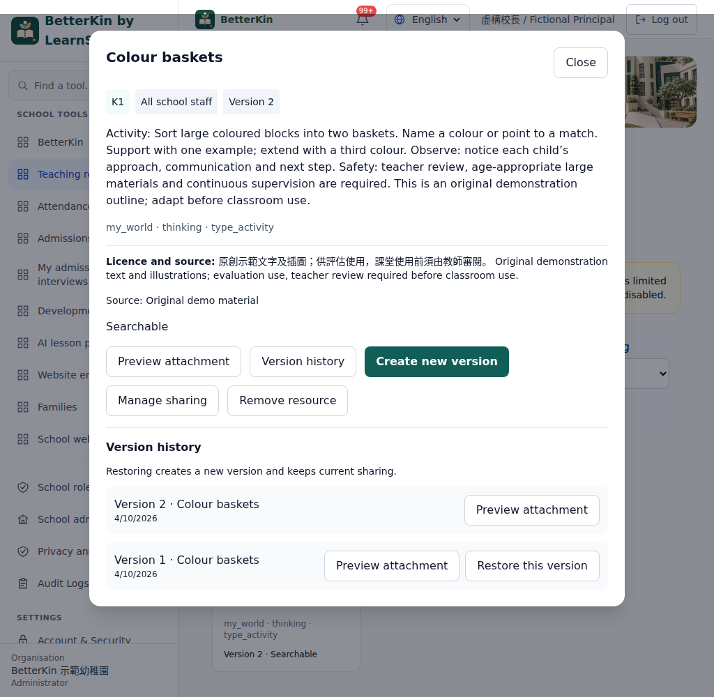
Task: Restore this version for Version 1
Action: [x=532, y=566]
